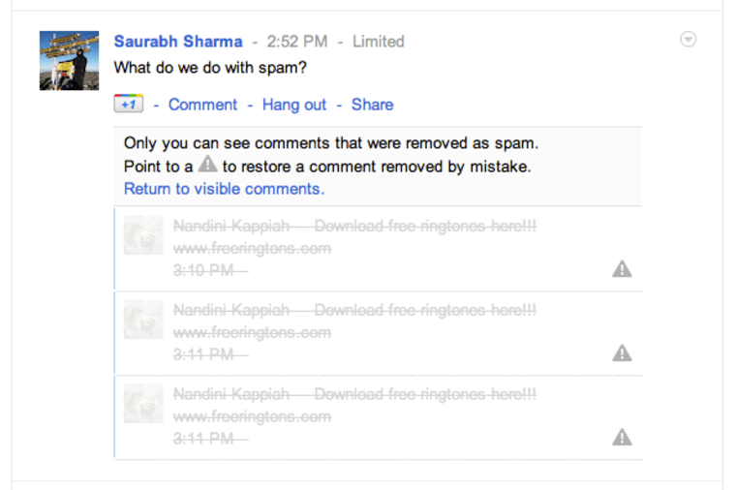
Task: Click the warning icon on the last spam comment
Action: pyautogui.click(x=622, y=437)
